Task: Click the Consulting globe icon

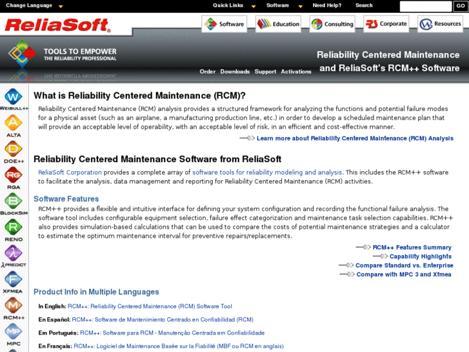Action: pos(317,24)
